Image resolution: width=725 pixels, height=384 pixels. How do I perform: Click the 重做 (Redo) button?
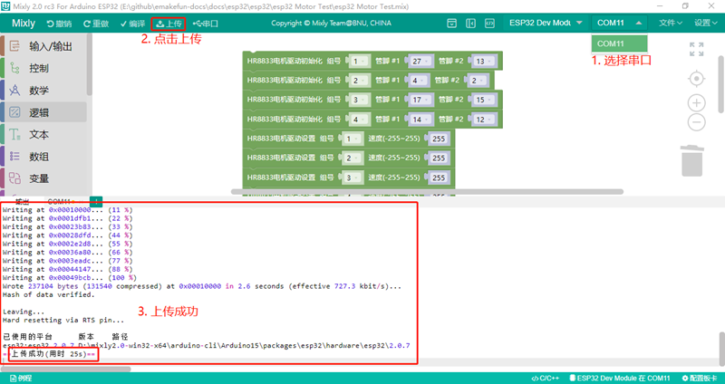click(x=95, y=23)
